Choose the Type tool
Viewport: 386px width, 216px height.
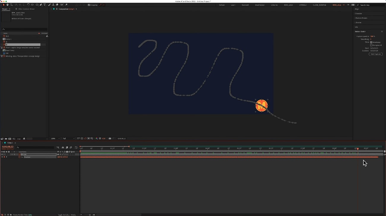(45, 5)
